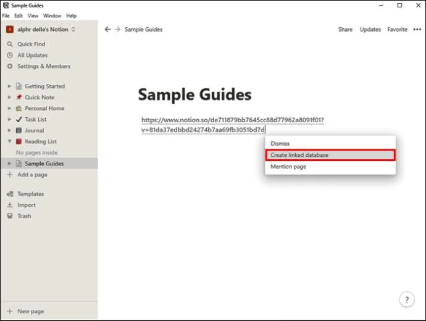Click the Reading List red book icon
Image resolution: width=426 pixels, height=321 pixels.
coord(19,141)
